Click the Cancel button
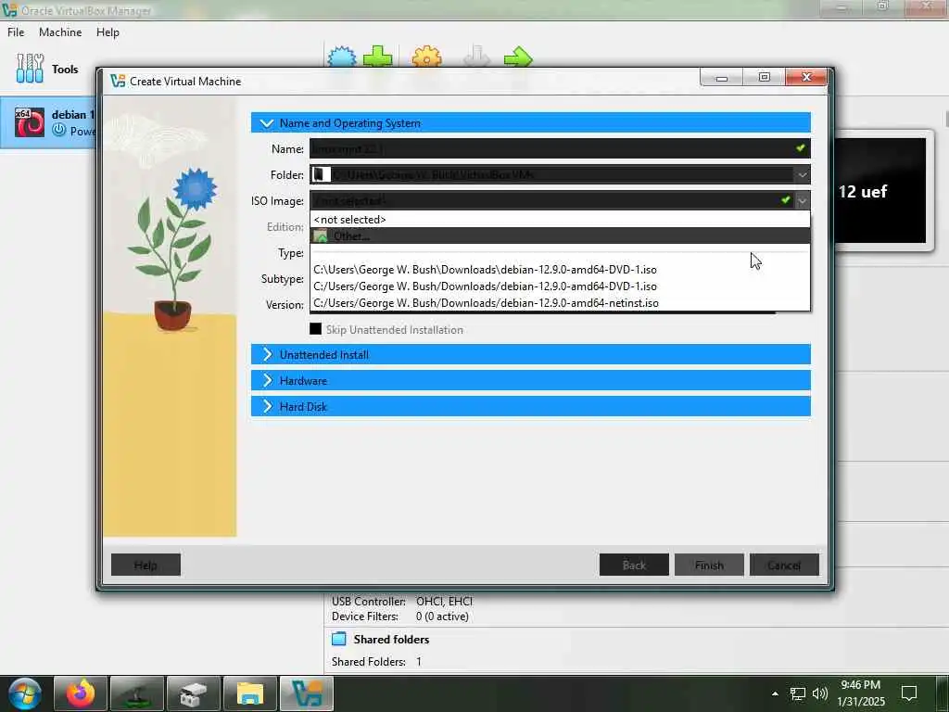Viewport: 949px width, 712px height. 784,565
